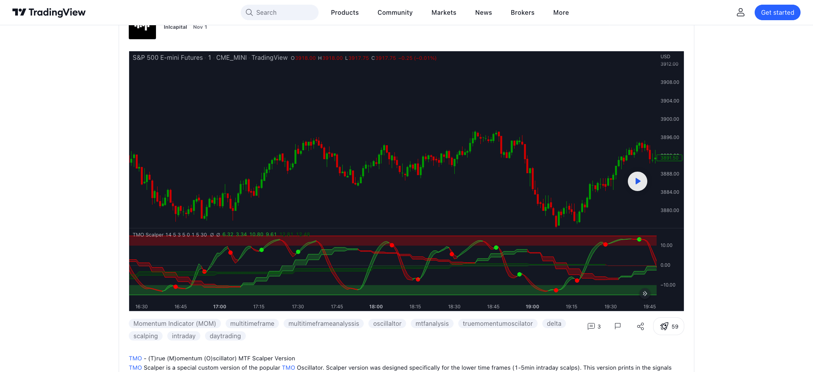Click the 19:00 time axis label
The width and height of the screenshot is (813, 372).
(x=532, y=307)
